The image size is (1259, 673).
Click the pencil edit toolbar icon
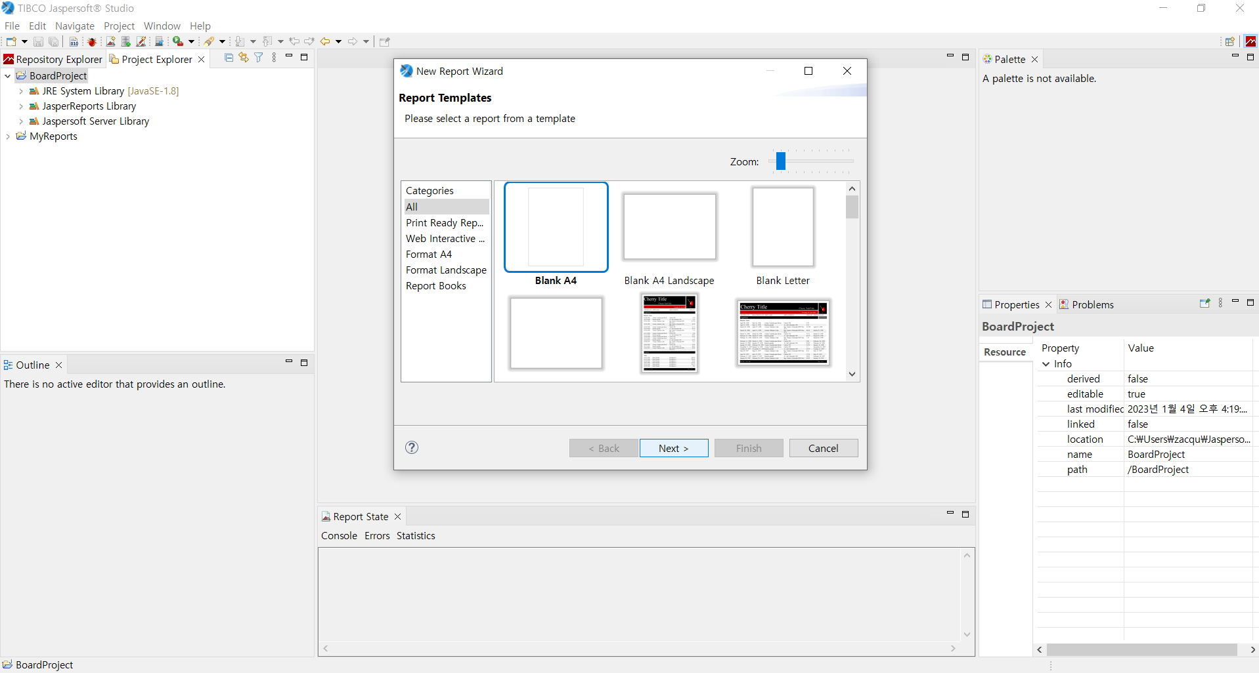(x=141, y=41)
